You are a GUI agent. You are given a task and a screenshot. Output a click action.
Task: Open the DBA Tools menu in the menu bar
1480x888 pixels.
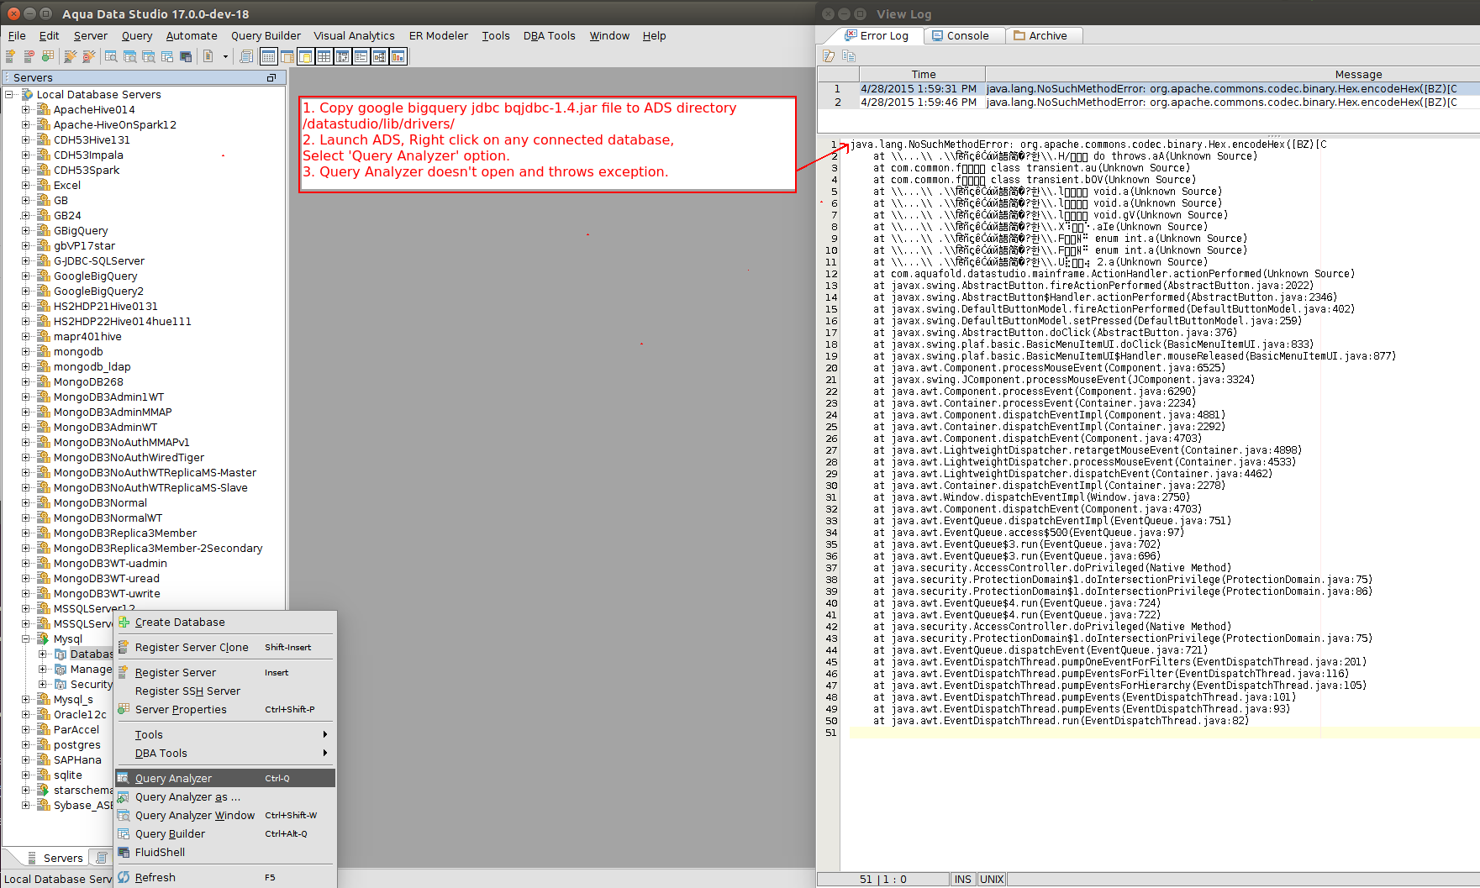[550, 35]
